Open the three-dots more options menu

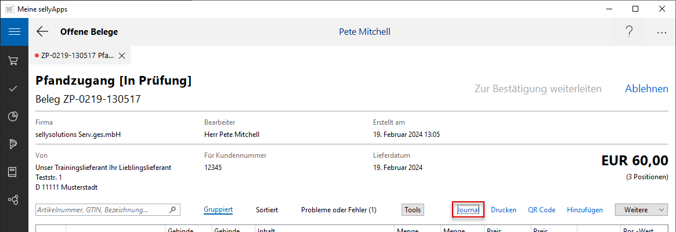661,32
